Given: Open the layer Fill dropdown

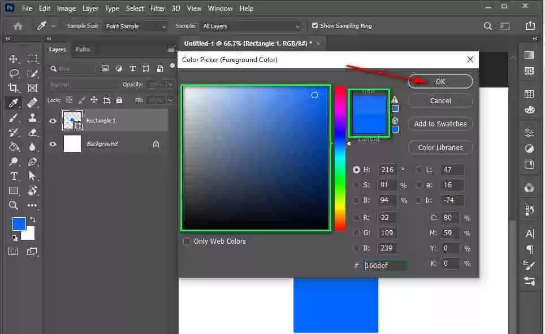Looking at the screenshot, I should coord(170,100).
